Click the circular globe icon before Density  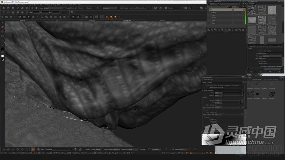166,8
